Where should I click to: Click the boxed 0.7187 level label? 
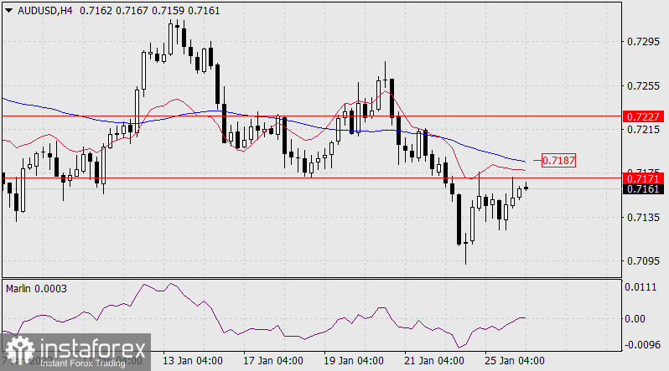point(558,159)
